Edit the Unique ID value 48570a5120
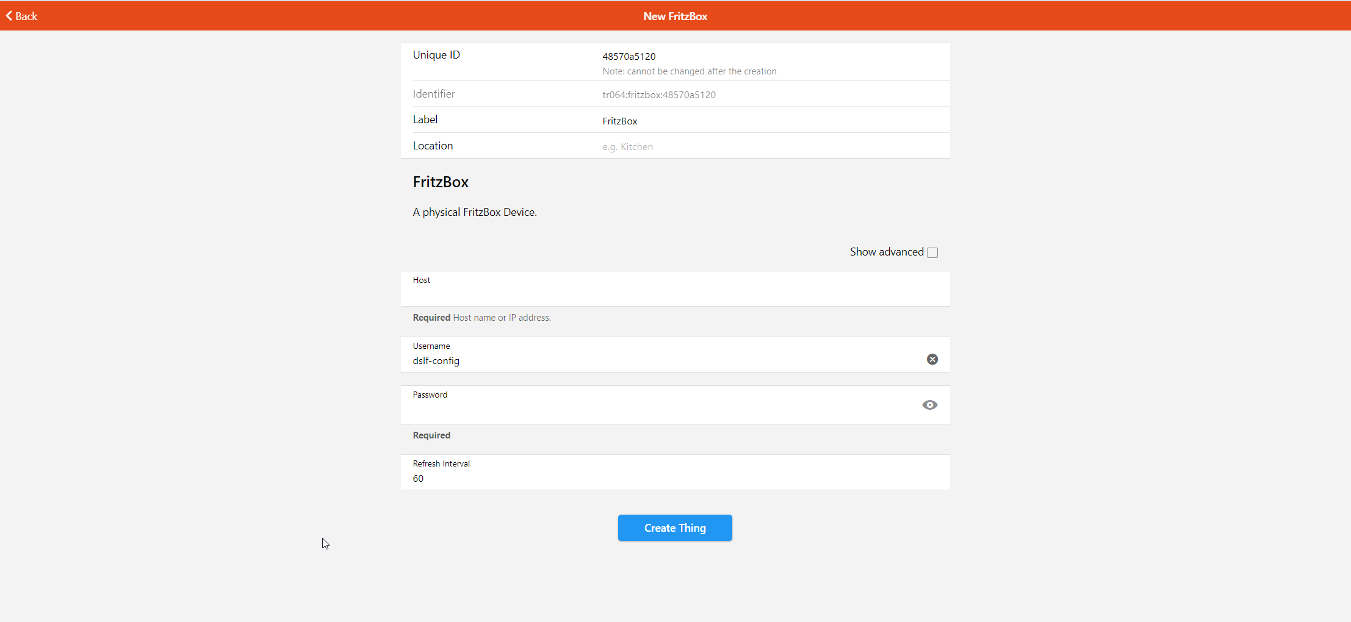The height and width of the screenshot is (622, 1351). (x=629, y=56)
